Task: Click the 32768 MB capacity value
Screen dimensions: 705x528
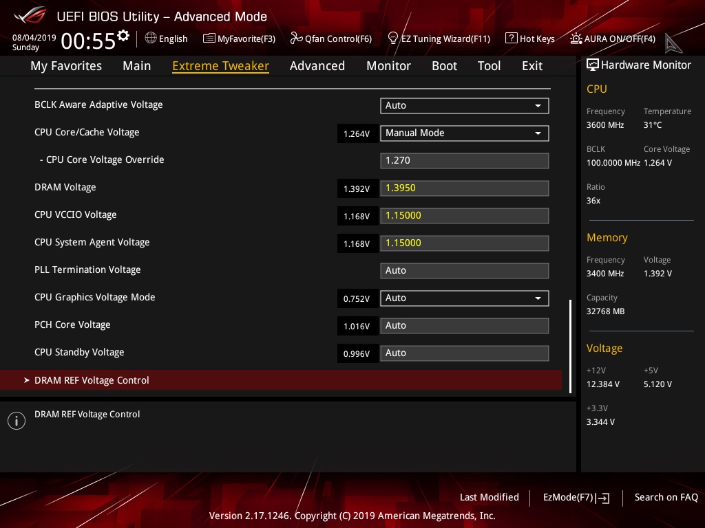Action: pyautogui.click(x=605, y=311)
